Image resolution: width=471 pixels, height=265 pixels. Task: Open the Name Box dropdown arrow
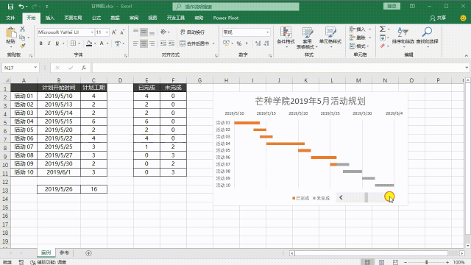(35, 68)
